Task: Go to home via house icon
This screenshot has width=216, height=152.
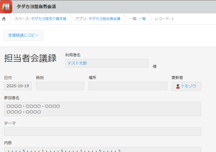Action: click(x=4, y=19)
